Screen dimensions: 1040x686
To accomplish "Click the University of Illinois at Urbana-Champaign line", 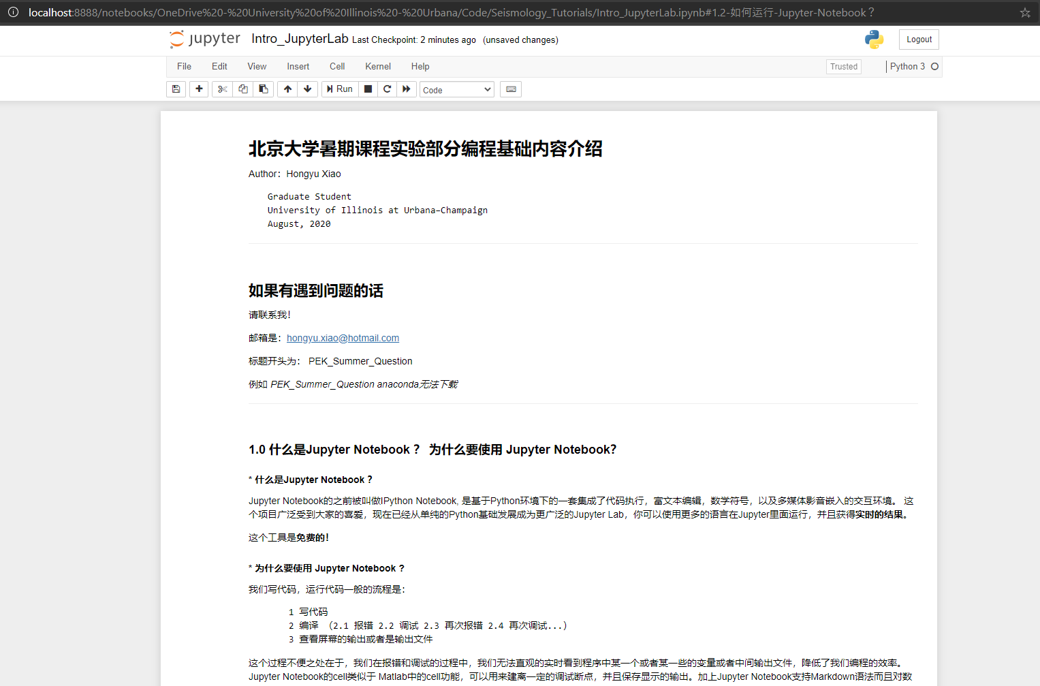I will click(x=377, y=210).
